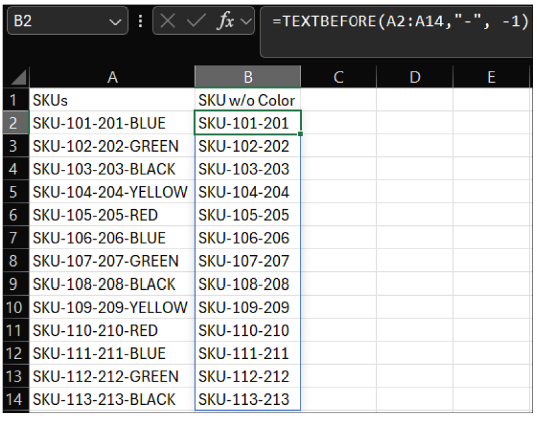
Task: Expand the dropdown next to fx
Action: point(246,22)
